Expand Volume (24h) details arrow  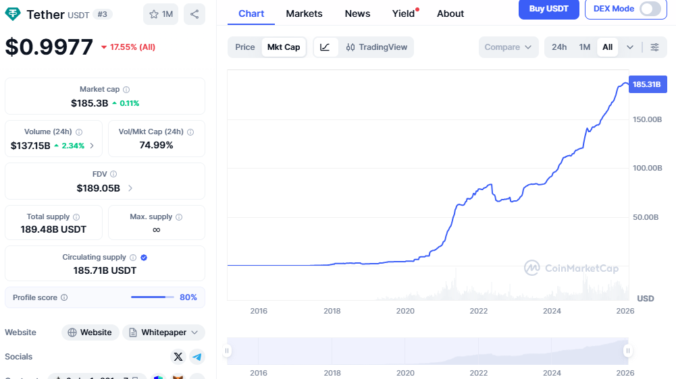coord(92,146)
